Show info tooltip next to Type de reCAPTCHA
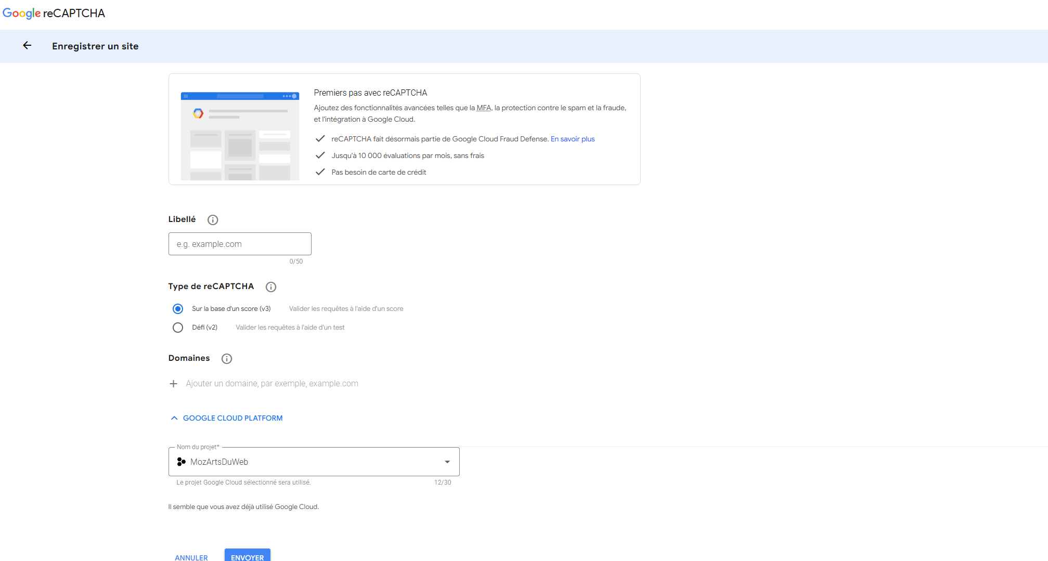 271,287
